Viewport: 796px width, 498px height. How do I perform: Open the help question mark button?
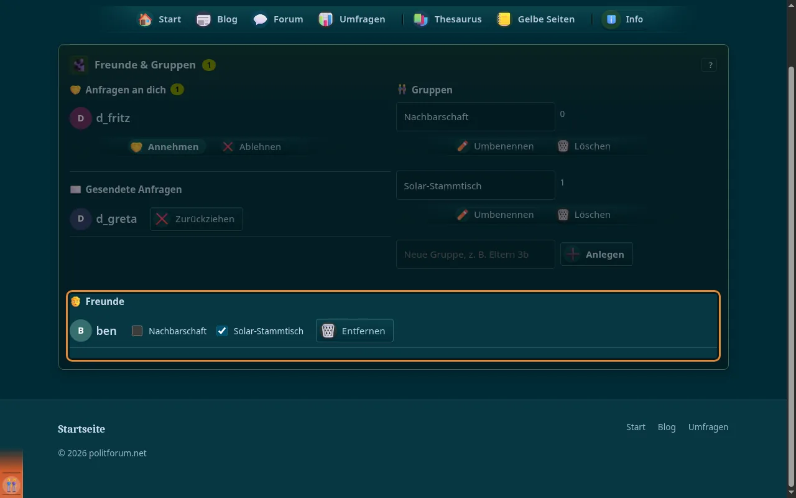(x=709, y=65)
